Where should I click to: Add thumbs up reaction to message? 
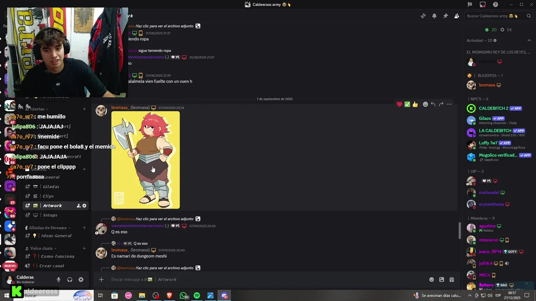point(415,104)
